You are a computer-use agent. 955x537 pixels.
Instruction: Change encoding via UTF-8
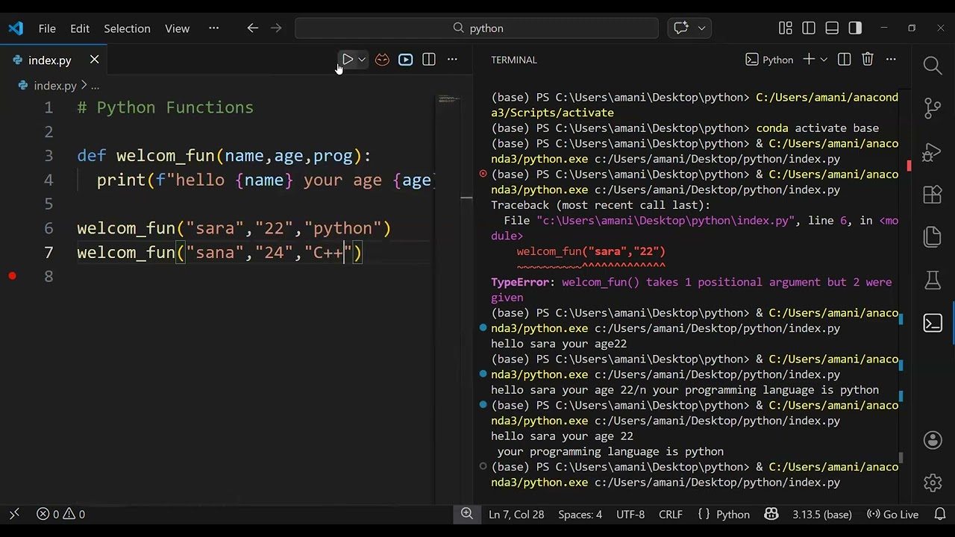(x=630, y=515)
